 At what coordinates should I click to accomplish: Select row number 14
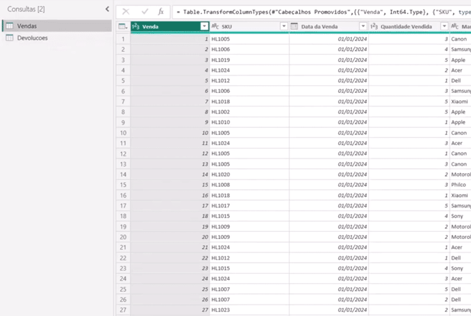[x=123, y=174]
